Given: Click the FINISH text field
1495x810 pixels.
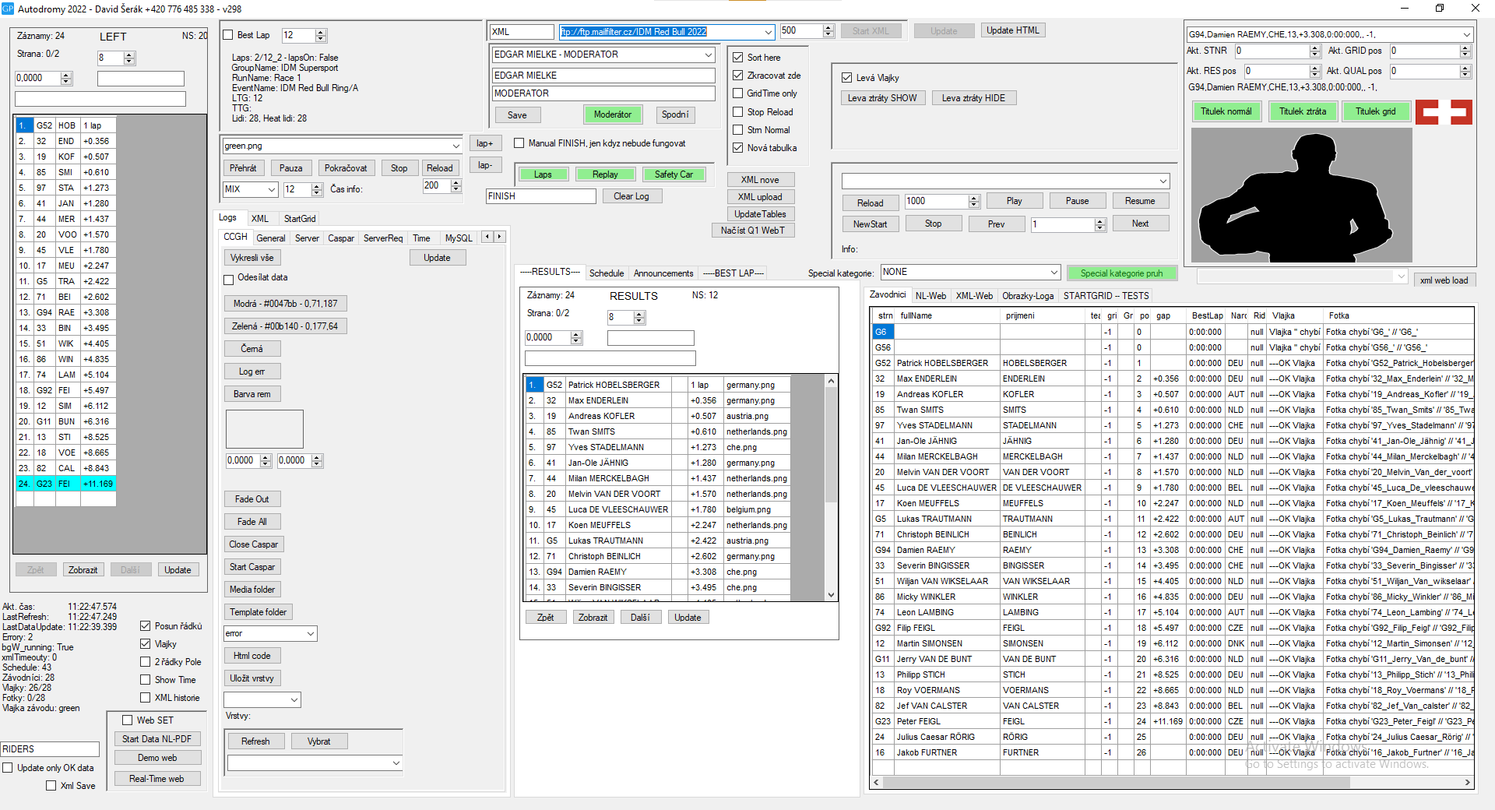Looking at the screenshot, I should [541, 196].
